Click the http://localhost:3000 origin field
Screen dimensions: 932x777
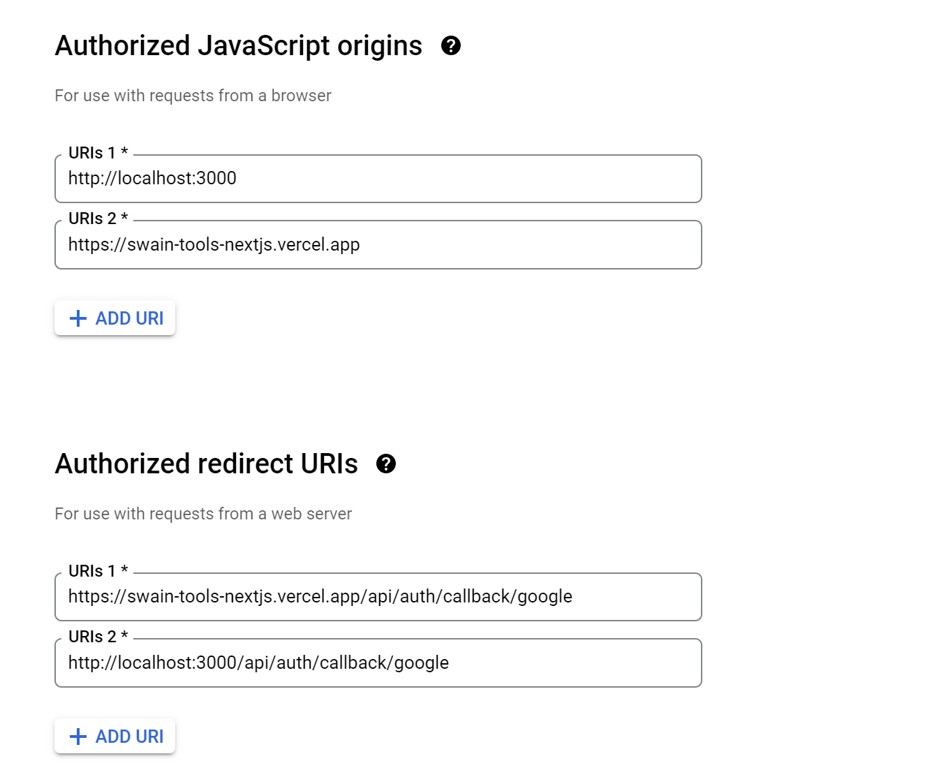coord(378,179)
